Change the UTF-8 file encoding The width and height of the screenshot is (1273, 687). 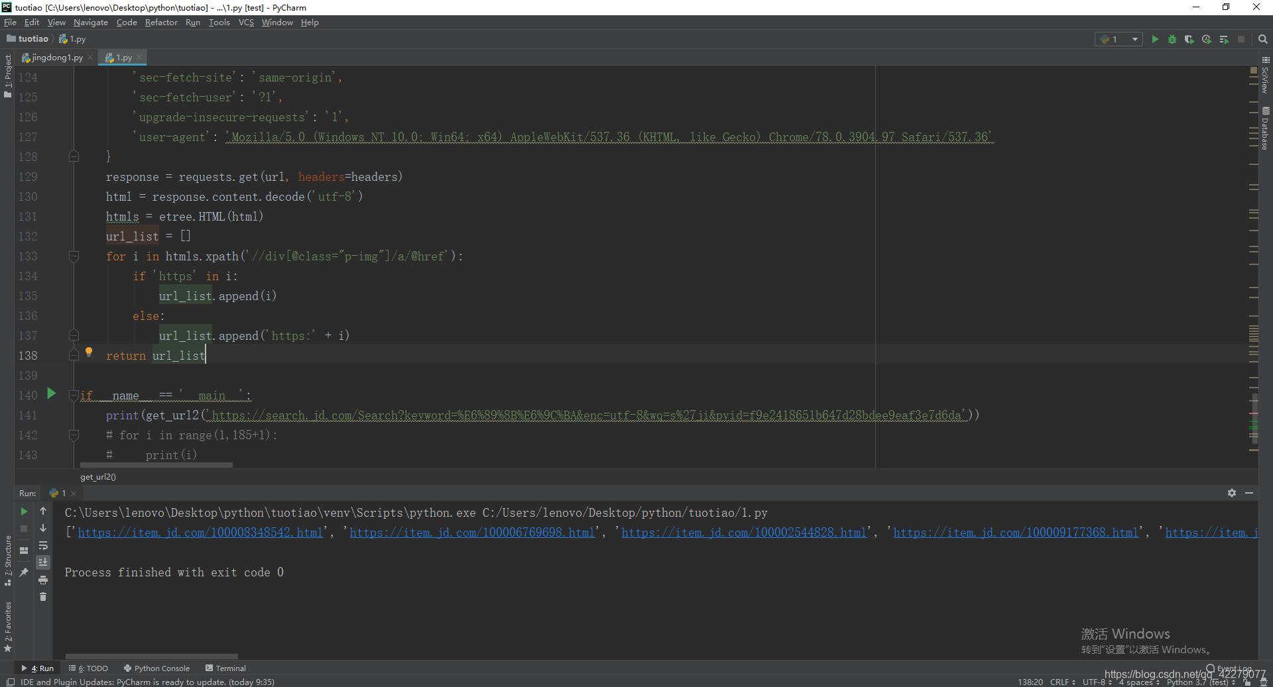(1097, 682)
